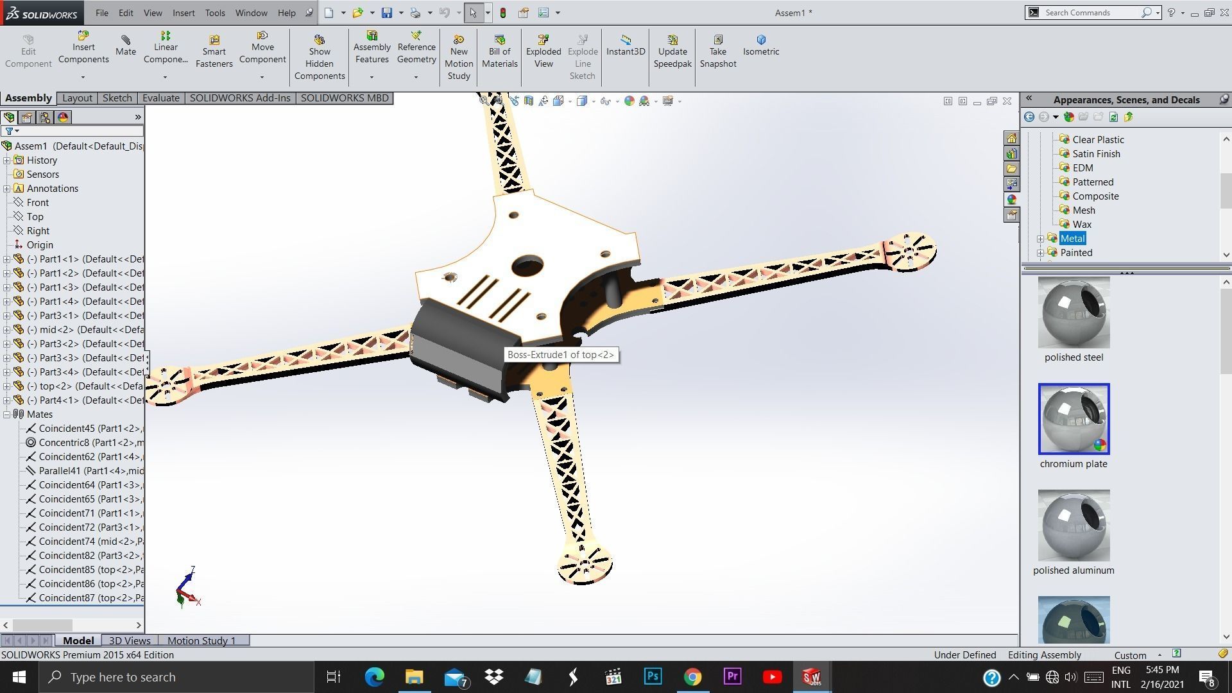Click Smart Fasteners tool

214,51
